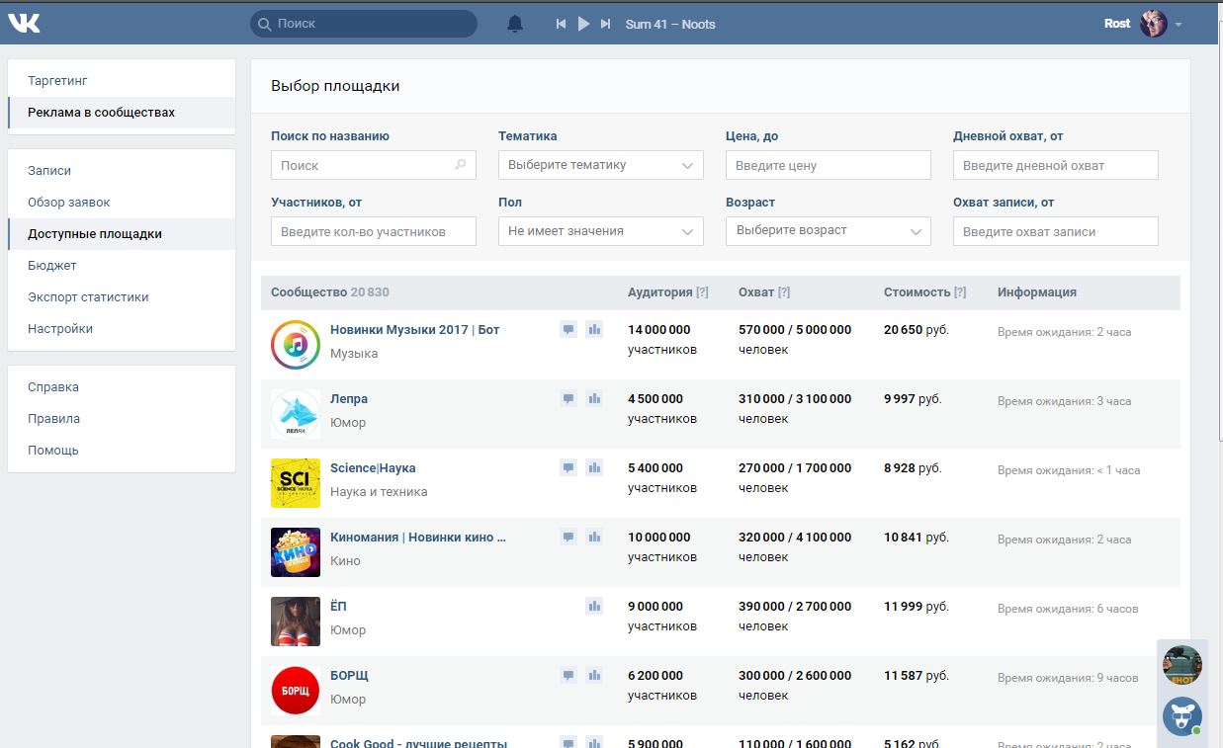
Task: Open the VK cat assistant icon
Action: (x=1182, y=716)
